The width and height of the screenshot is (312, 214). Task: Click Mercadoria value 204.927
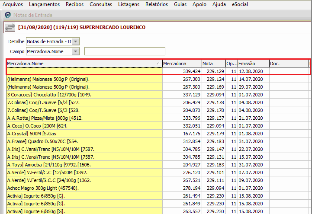(x=192, y=165)
